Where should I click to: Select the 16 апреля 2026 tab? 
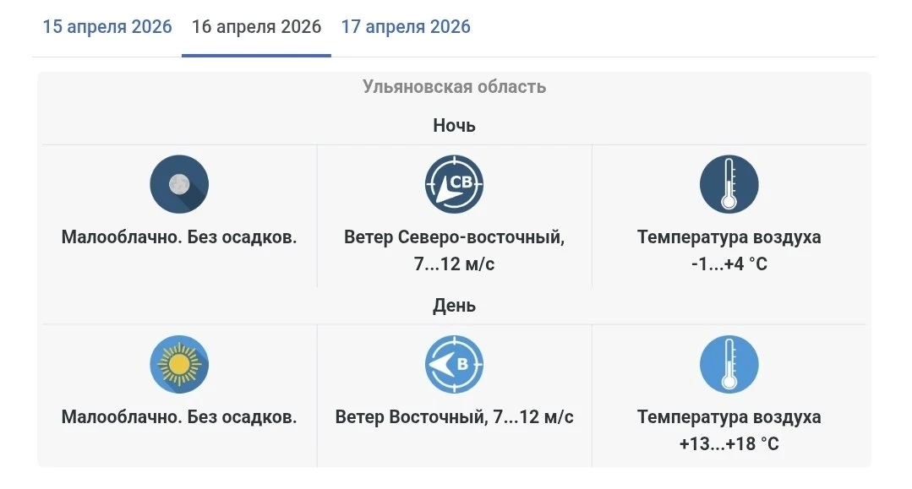pyautogui.click(x=256, y=27)
